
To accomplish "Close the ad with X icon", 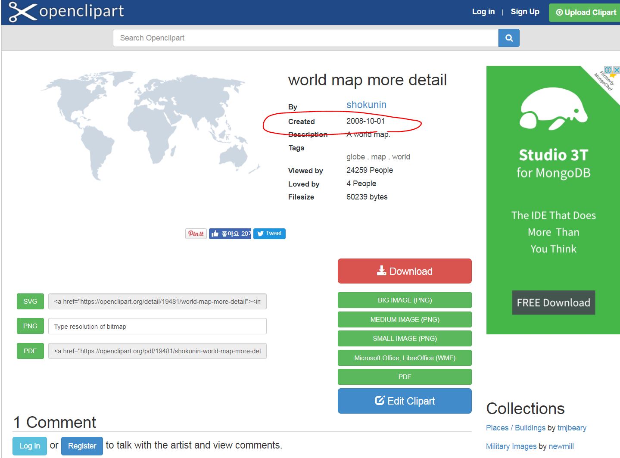I will tap(617, 69).
